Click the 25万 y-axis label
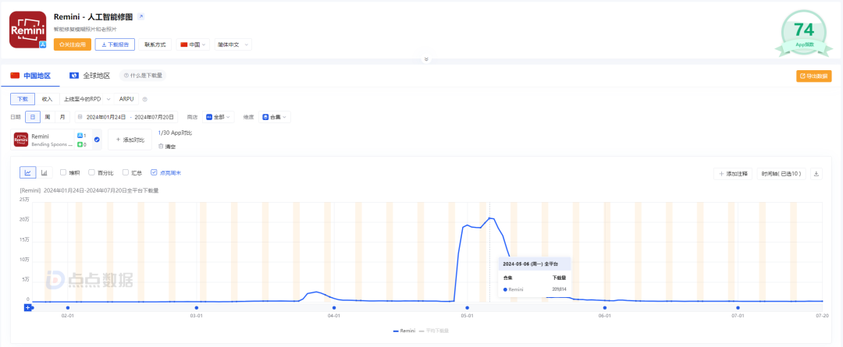Viewport: 843px width, 347px height. pos(24,200)
